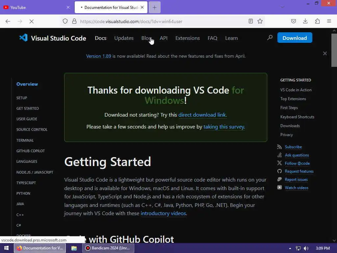The width and height of the screenshot is (337, 253).
Task: Click the network tray icon
Action: coord(298,248)
